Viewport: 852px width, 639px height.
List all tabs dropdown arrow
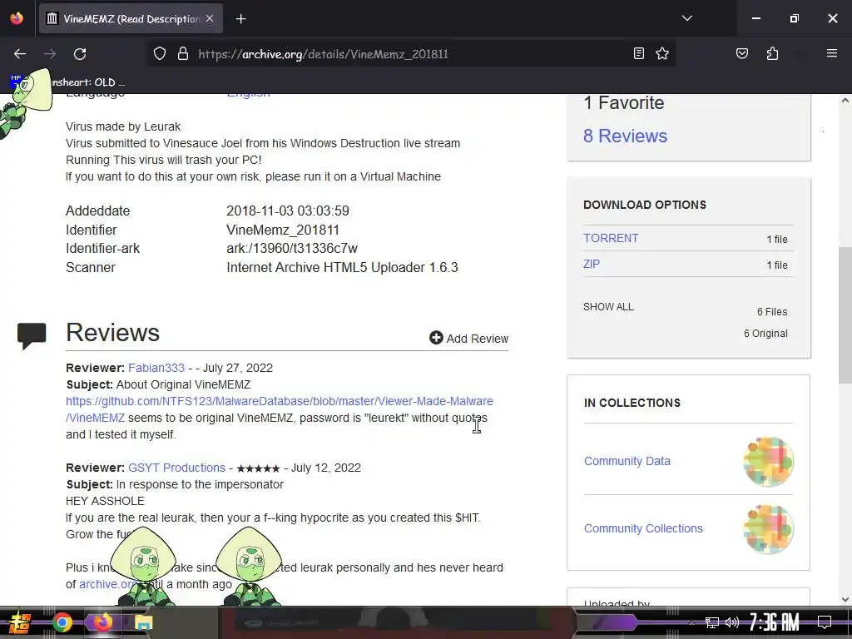(687, 18)
